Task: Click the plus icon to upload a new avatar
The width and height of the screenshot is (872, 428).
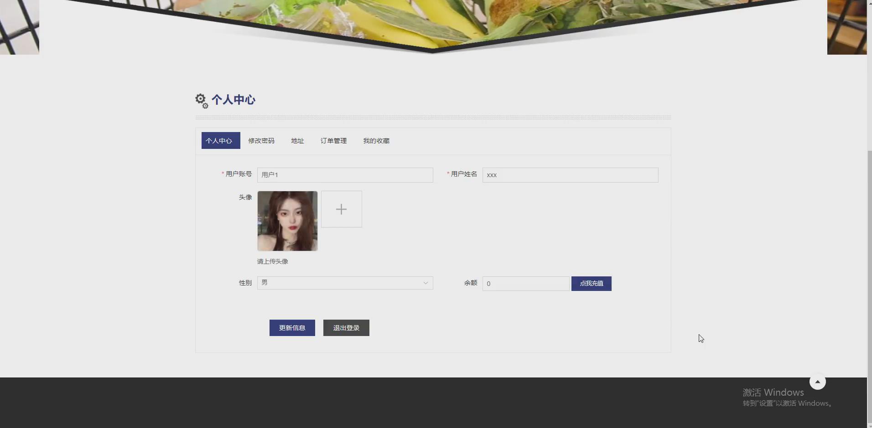Action: pos(341,209)
